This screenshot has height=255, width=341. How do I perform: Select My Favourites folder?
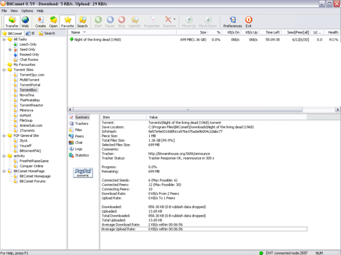[x=24, y=65]
